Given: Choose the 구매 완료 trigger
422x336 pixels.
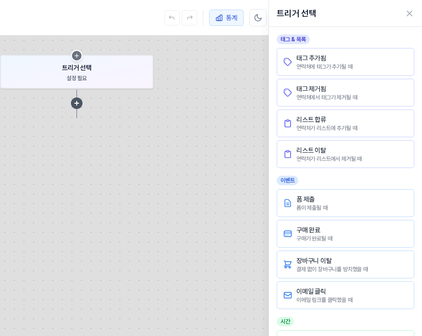Looking at the screenshot, I should pos(345,234).
